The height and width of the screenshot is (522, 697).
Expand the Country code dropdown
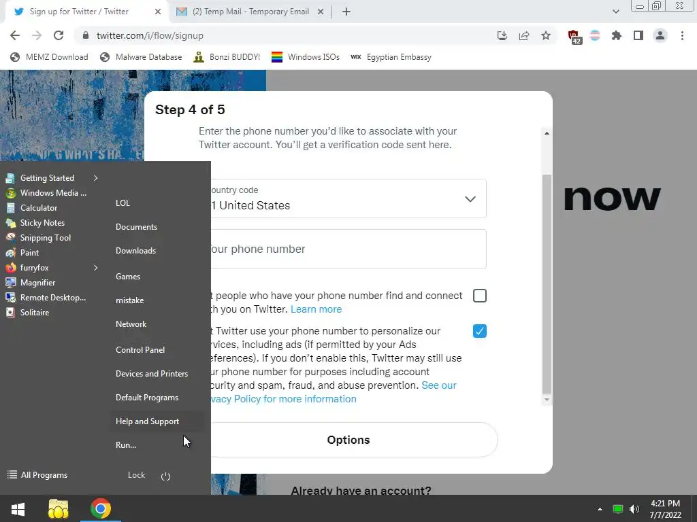pyautogui.click(x=348, y=198)
